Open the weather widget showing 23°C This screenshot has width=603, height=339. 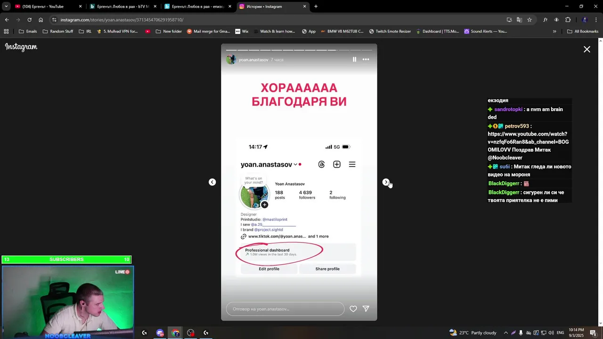click(x=473, y=333)
